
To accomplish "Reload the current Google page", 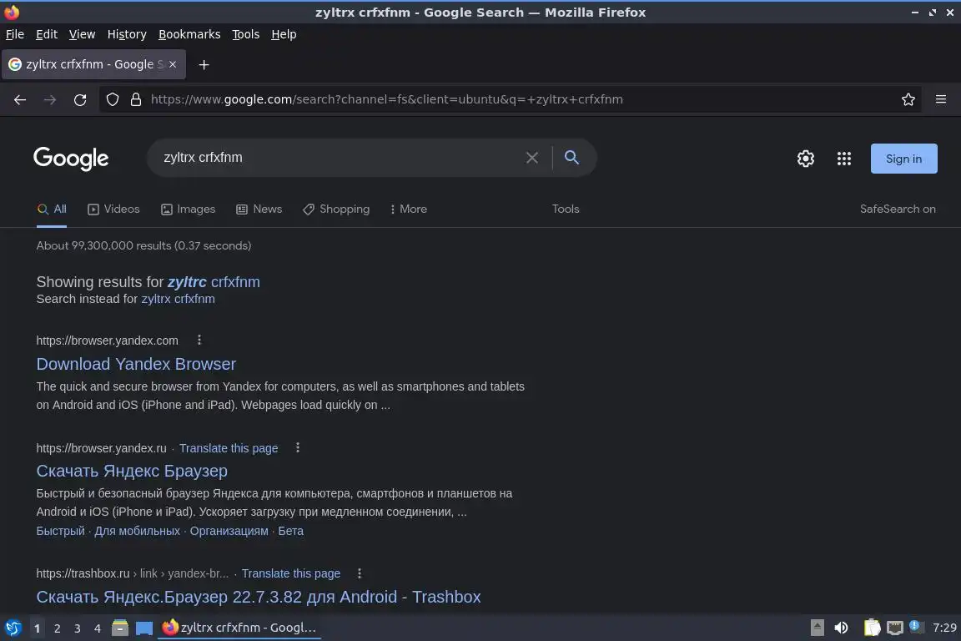I will (80, 99).
